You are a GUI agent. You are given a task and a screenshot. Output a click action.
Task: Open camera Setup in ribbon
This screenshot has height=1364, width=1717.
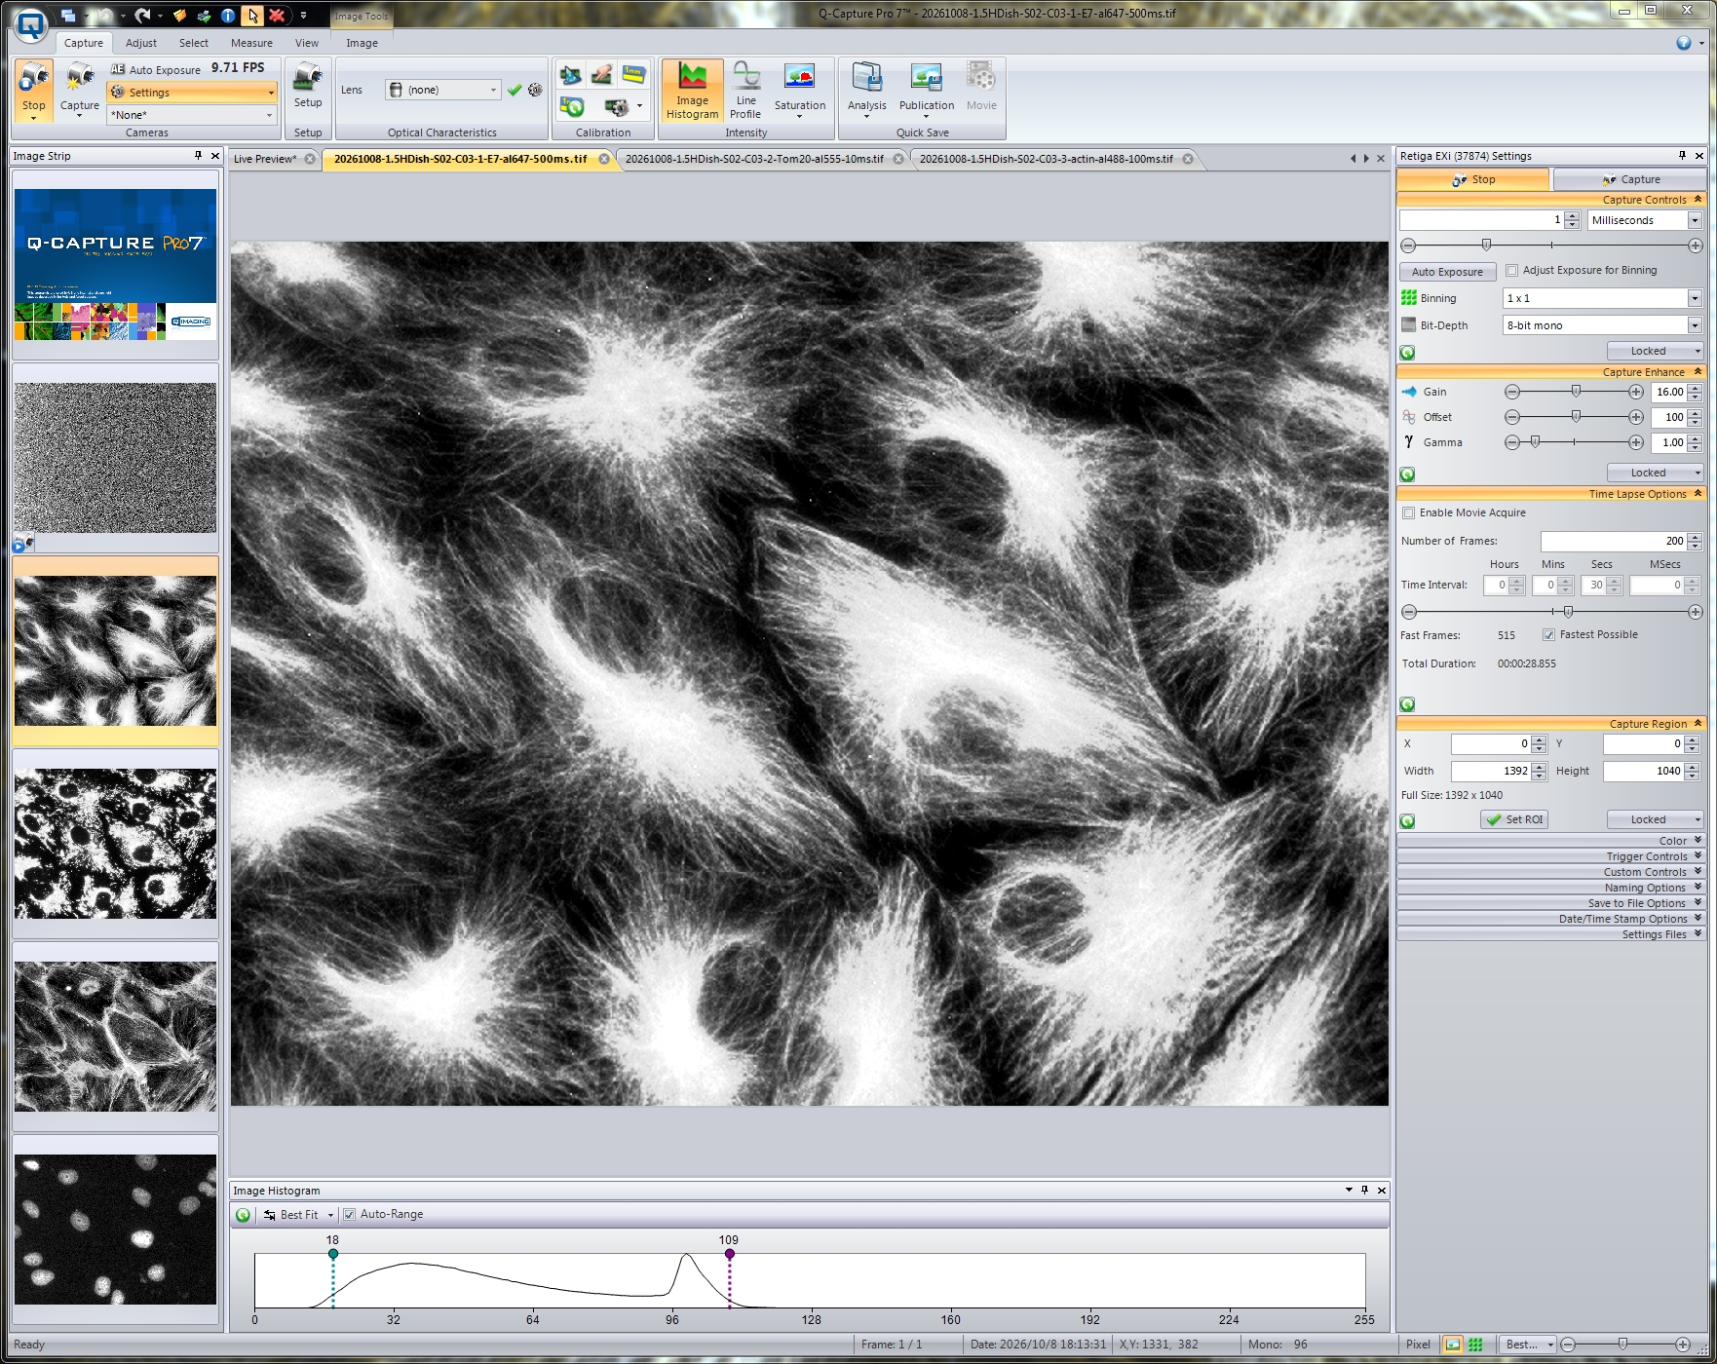[x=308, y=86]
